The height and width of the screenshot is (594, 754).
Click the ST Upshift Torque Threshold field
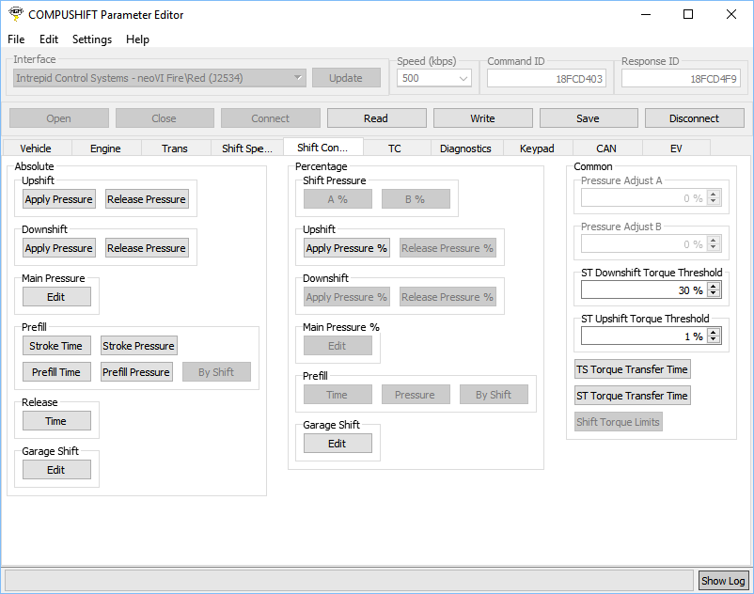click(643, 336)
